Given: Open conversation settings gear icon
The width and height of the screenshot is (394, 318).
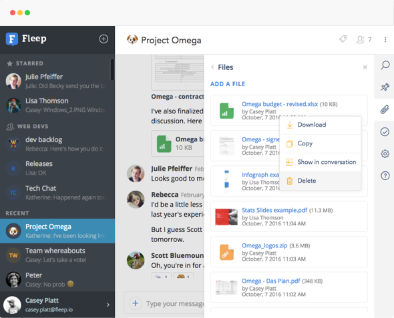Looking at the screenshot, I should 385,153.
